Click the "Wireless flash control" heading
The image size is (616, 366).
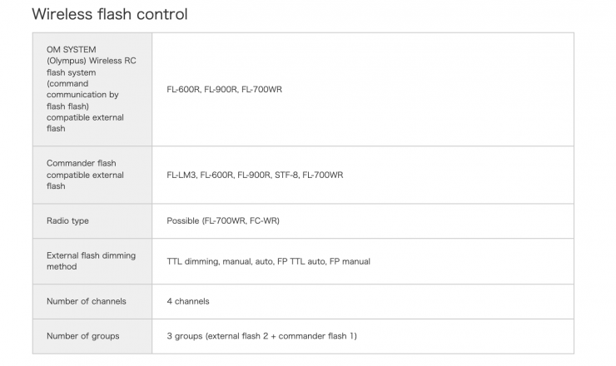(x=109, y=14)
